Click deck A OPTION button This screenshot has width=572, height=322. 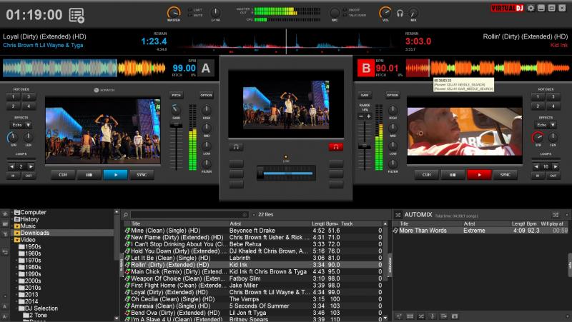tap(206, 95)
